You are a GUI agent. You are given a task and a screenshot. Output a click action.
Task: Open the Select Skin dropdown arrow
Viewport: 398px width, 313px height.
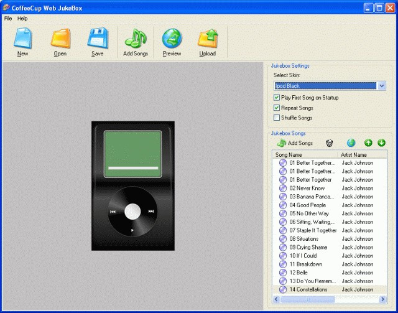coord(381,86)
